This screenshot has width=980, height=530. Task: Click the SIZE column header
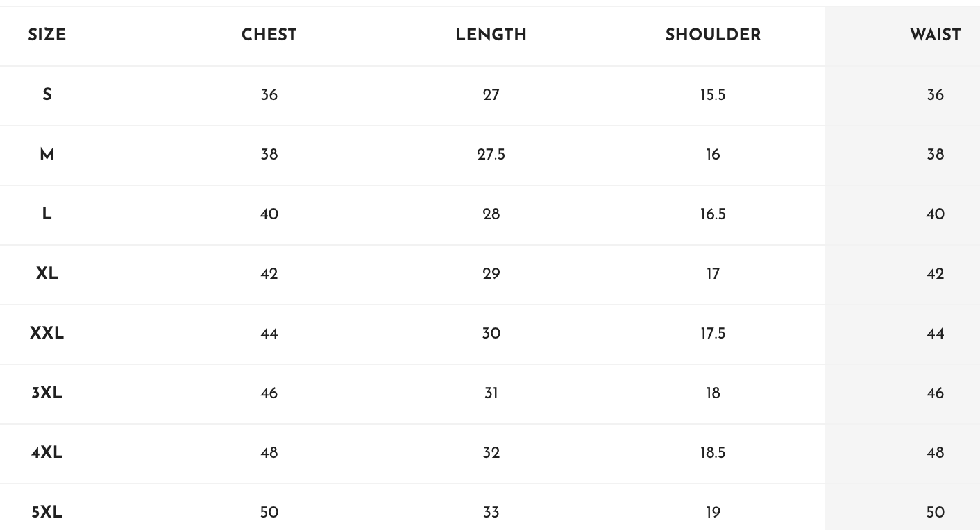(x=47, y=35)
